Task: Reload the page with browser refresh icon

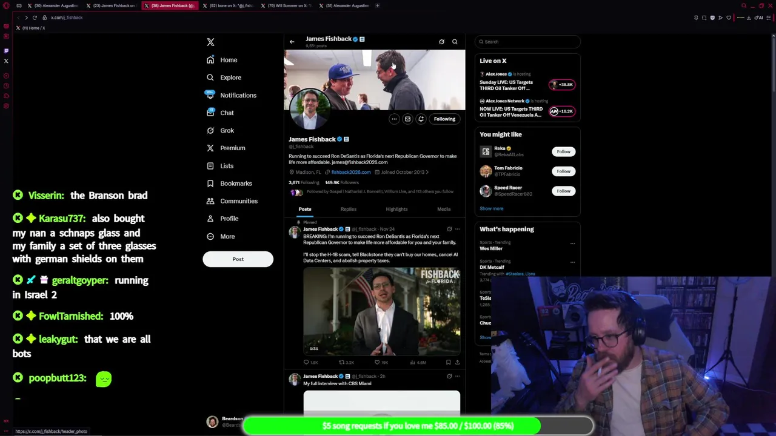Action: tap(35, 18)
